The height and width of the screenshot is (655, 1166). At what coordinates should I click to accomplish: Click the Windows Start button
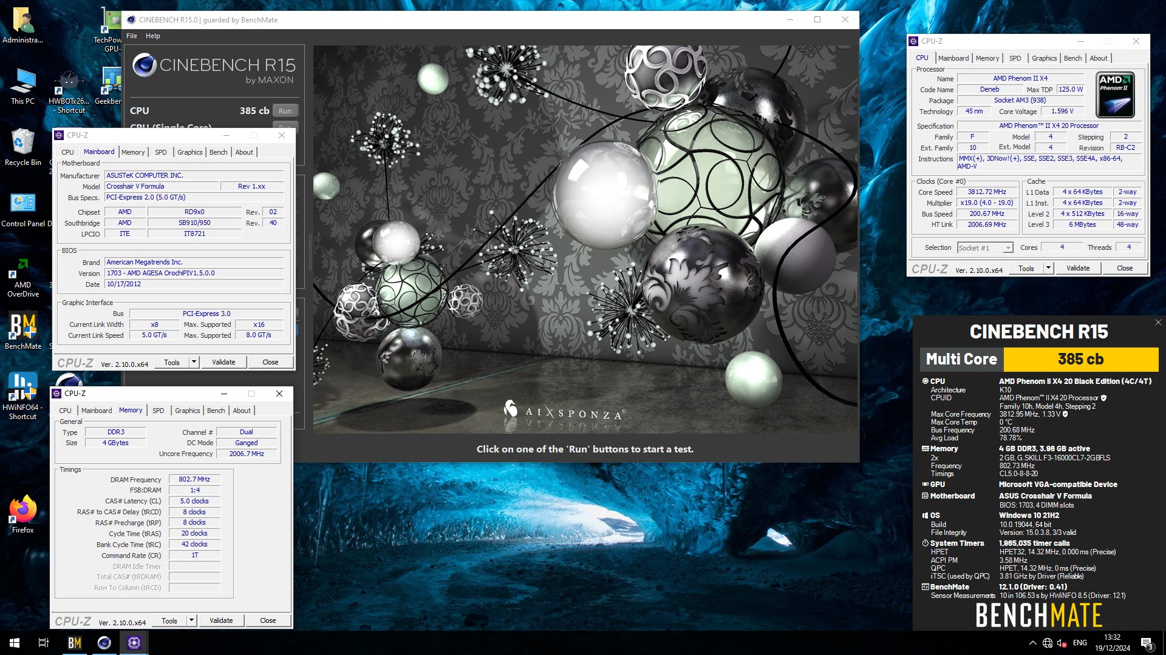(x=15, y=643)
